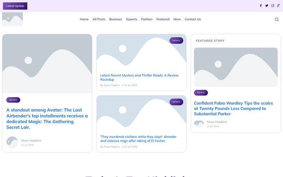The height and width of the screenshot is (177, 283).
Task: Click the Featured Story thumbnail image
Action: (236, 67)
